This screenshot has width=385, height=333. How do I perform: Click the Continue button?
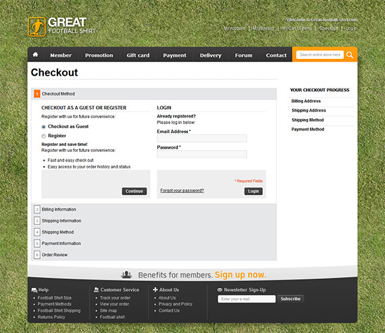click(x=134, y=191)
